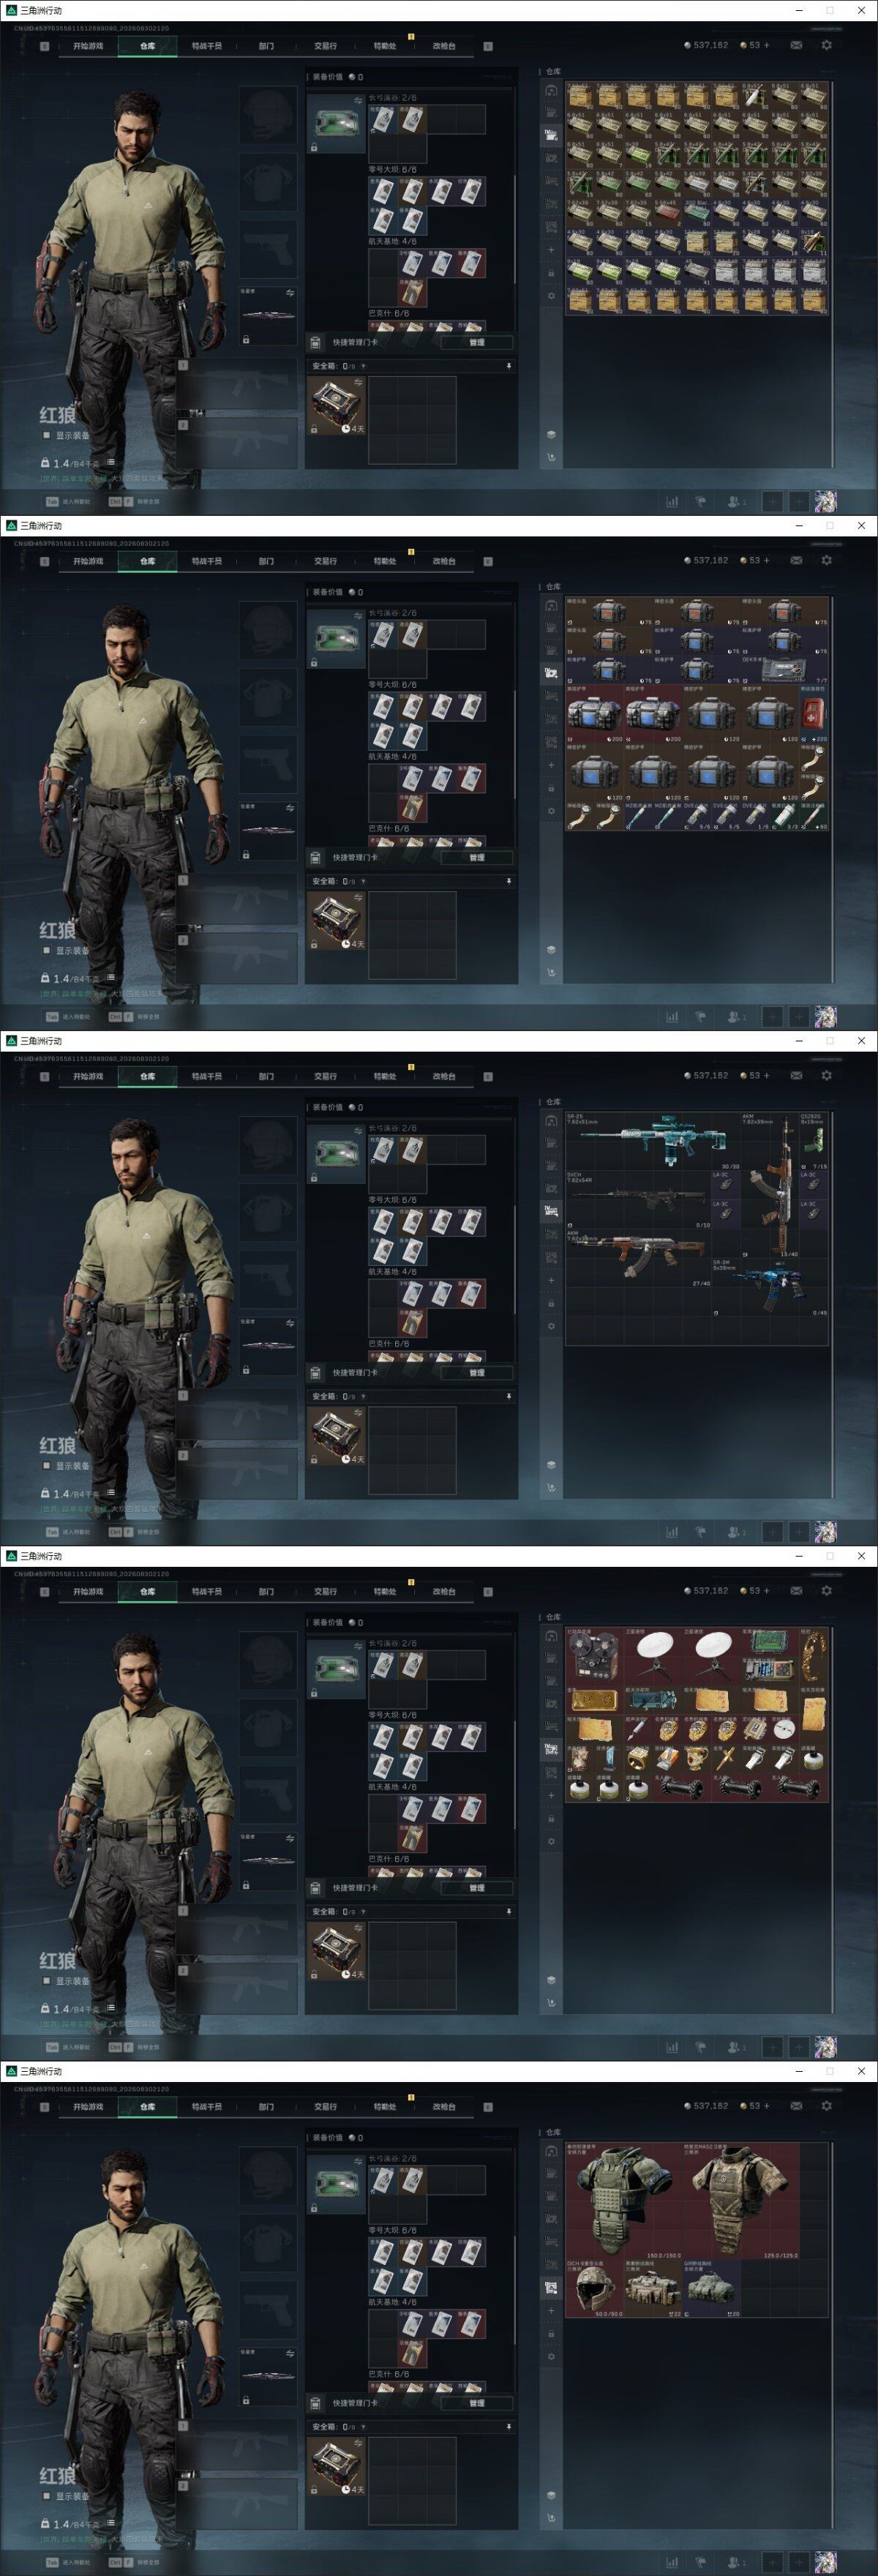Select 150.0/150.0 body armor in armor window
This screenshot has height=2576, width=878.
click(x=624, y=2201)
